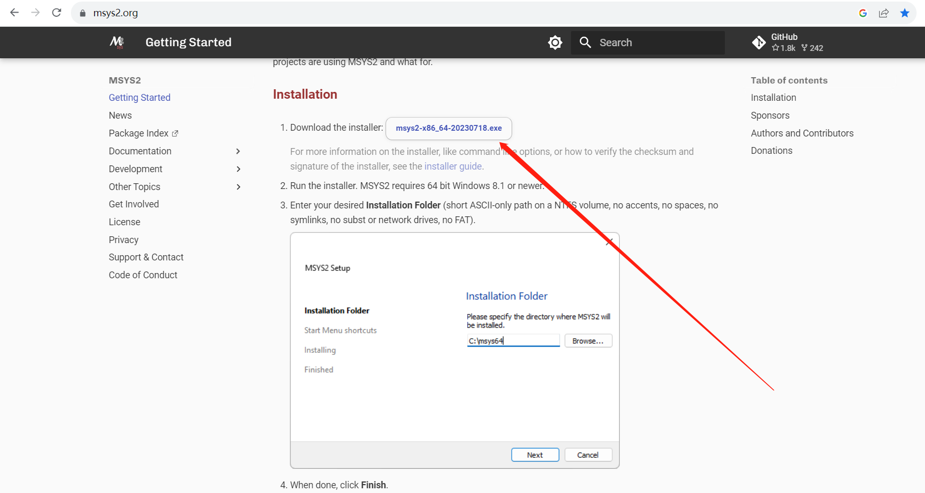Screen dimensions: 925x493
Task: Toggle the light/dark theme icon
Action: point(555,43)
